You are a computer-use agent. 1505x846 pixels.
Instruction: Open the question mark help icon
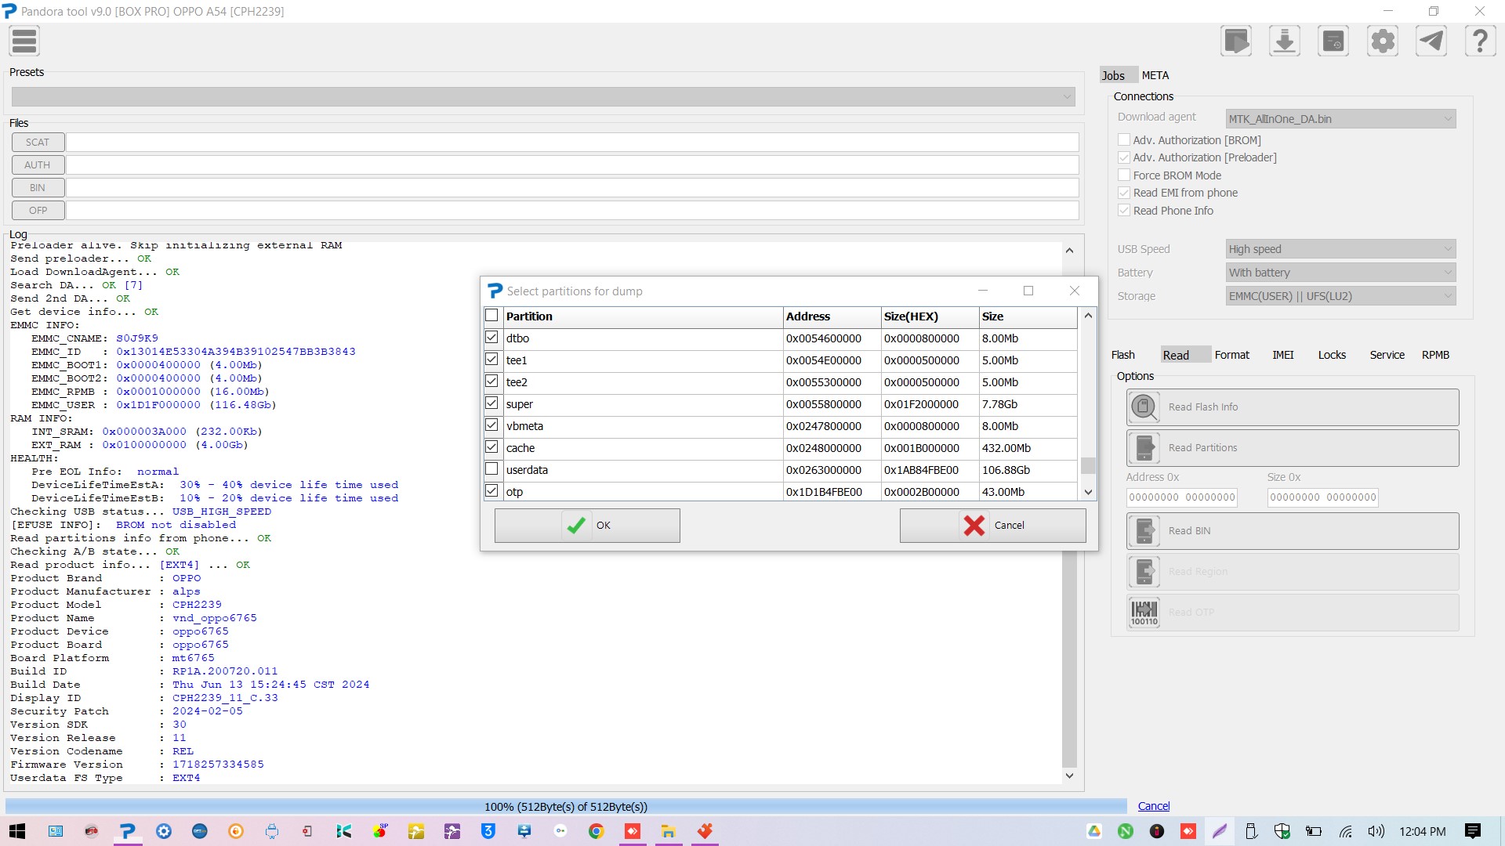pyautogui.click(x=1480, y=42)
